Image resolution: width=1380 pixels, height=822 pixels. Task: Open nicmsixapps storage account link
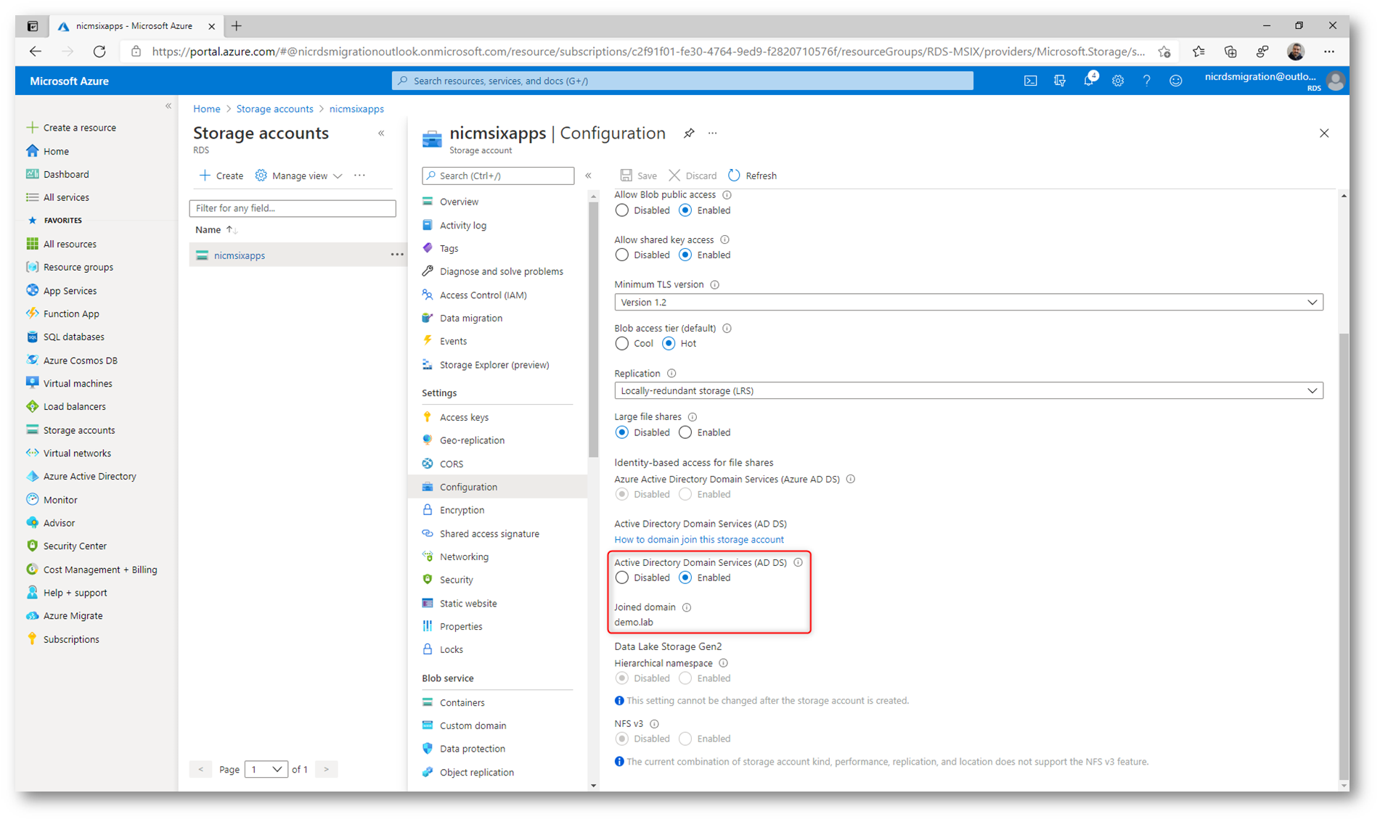coord(240,255)
